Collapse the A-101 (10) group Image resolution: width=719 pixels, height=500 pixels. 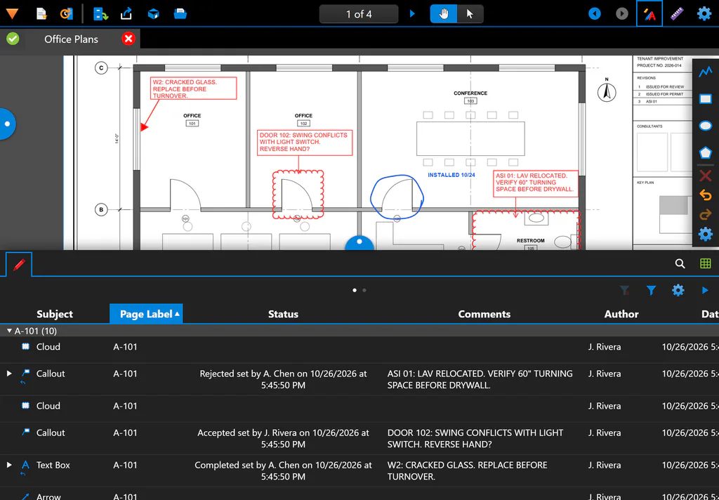coord(9,331)
